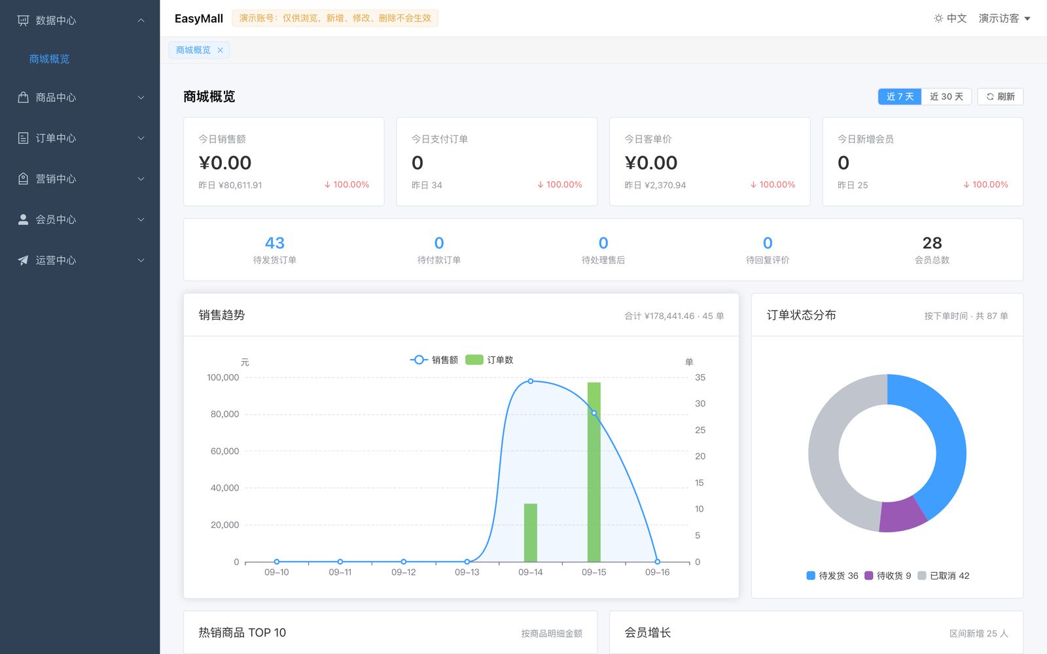The image size is (1047, 654).
Task: Click the 会员增长 panel heading
Action: 647,632
